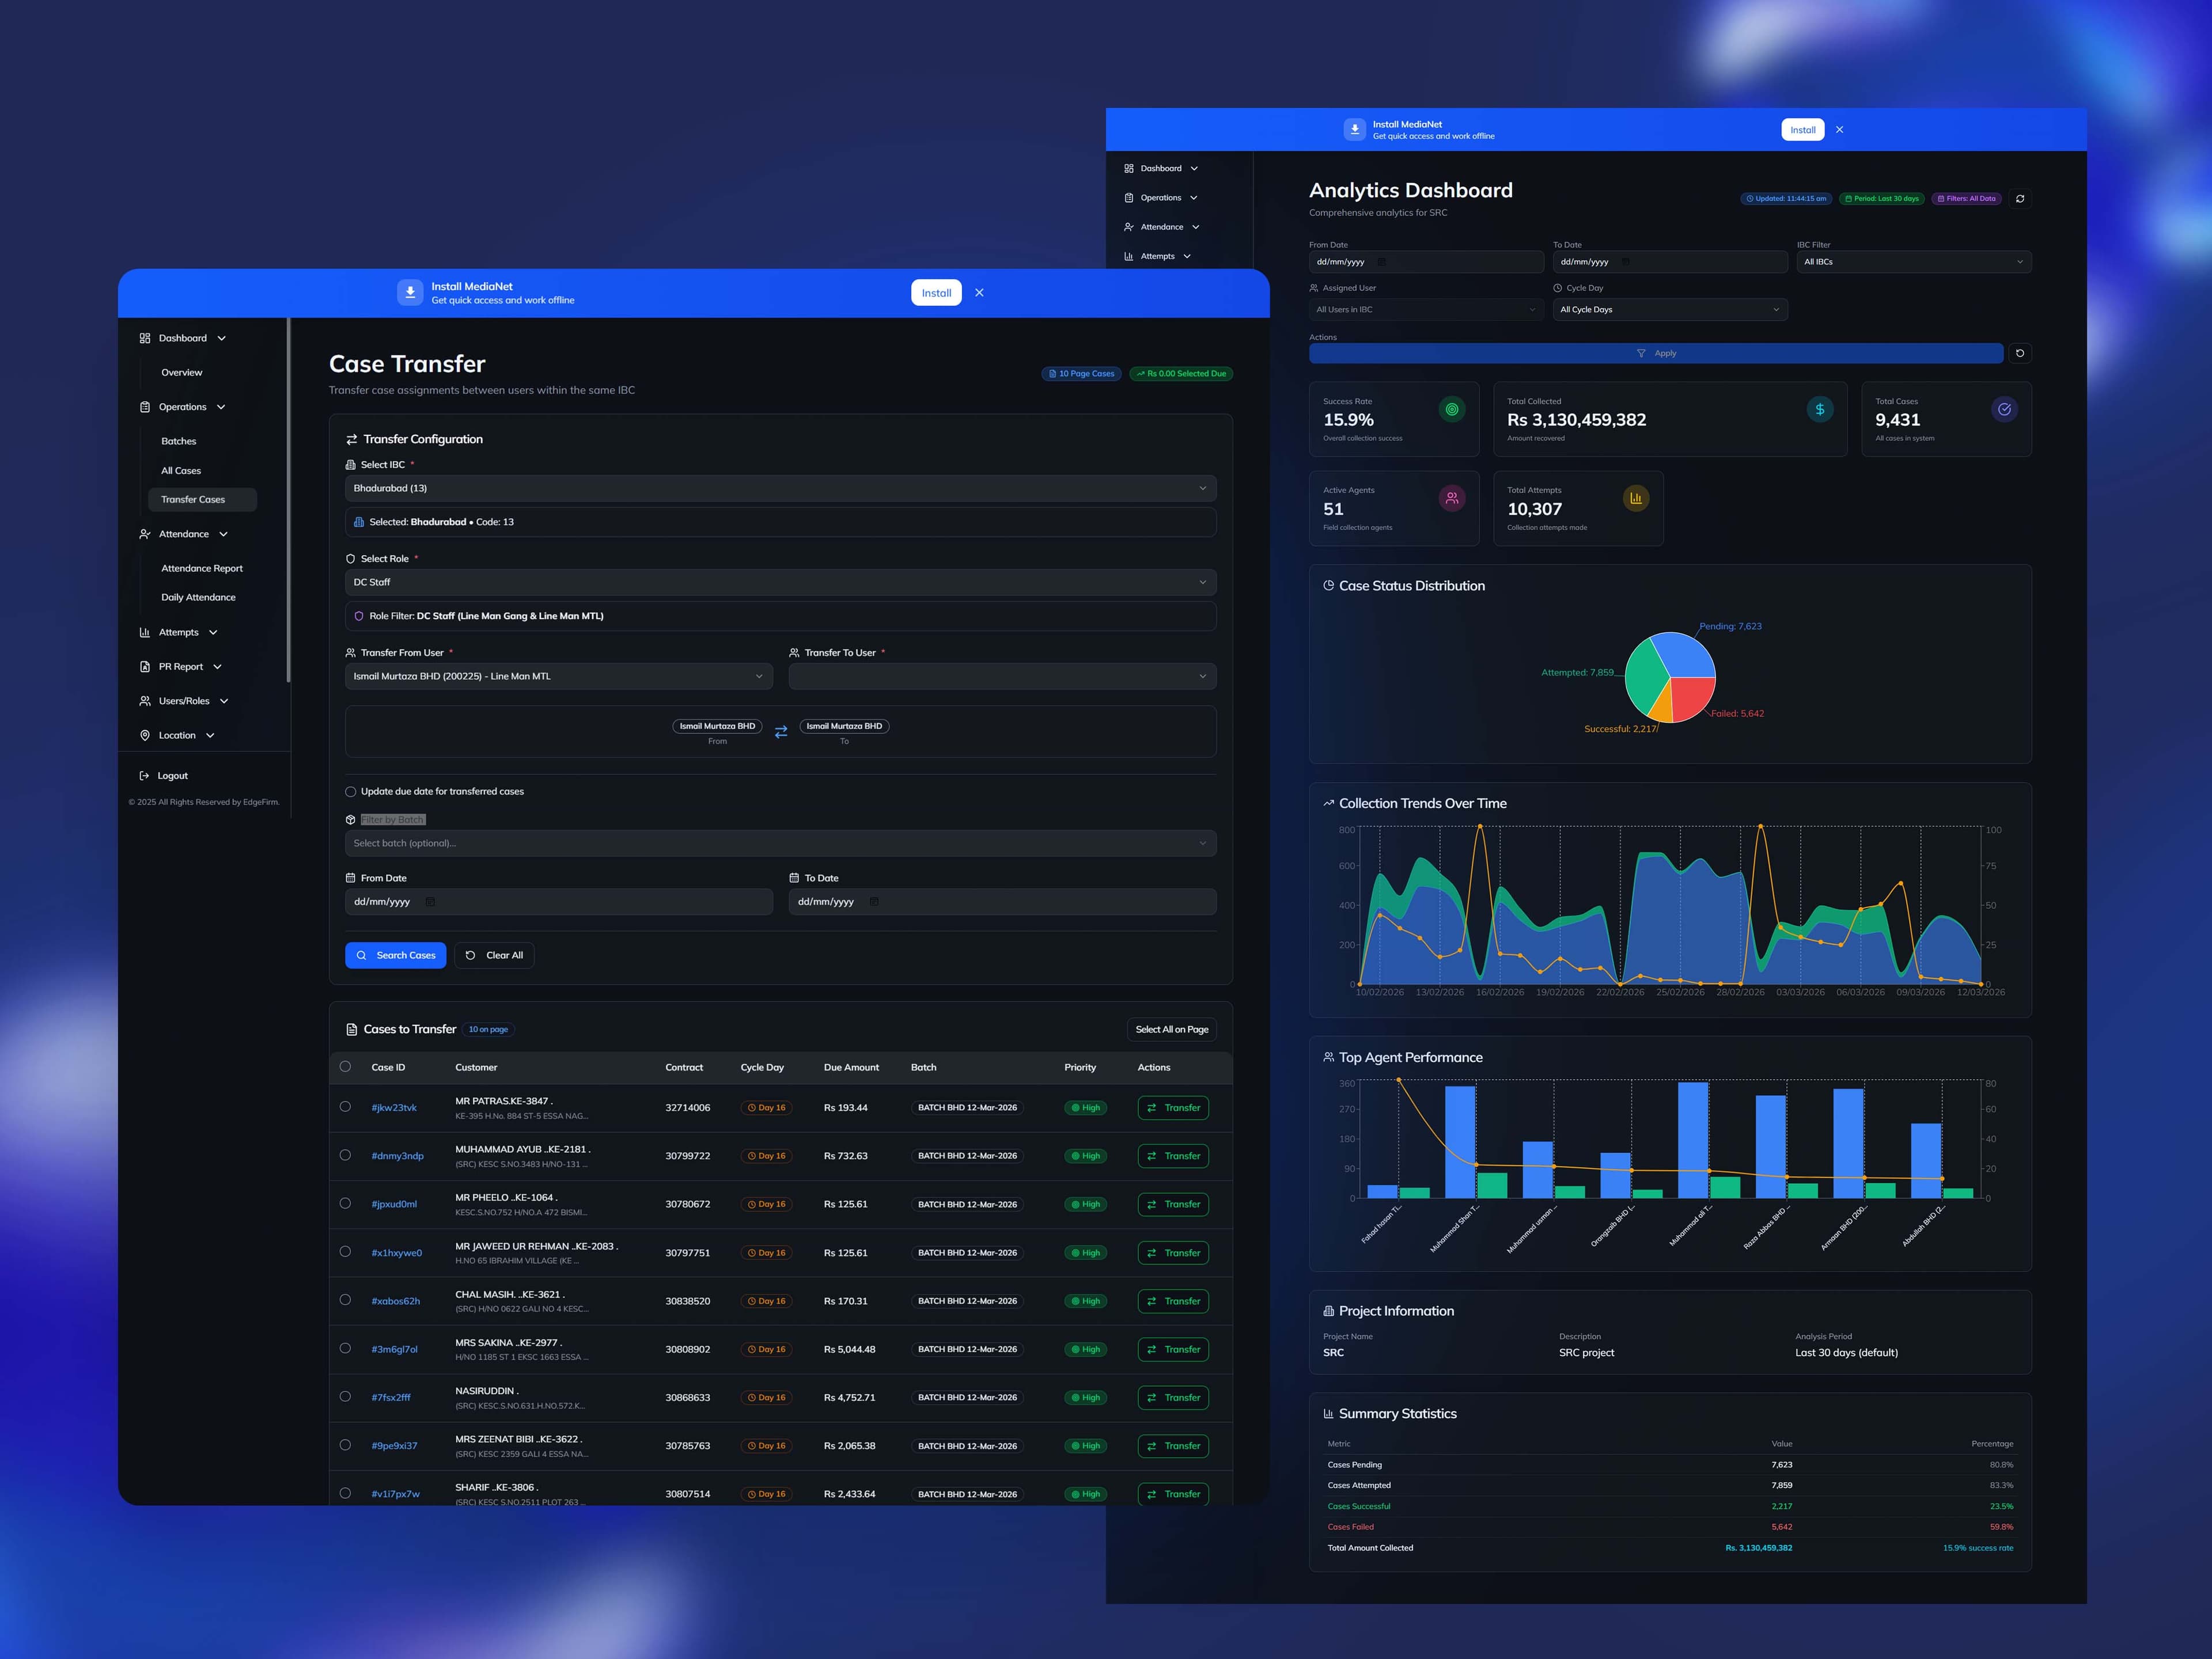Click the swap arrows between From and To

pyautogui.click(x=781, y=731)
